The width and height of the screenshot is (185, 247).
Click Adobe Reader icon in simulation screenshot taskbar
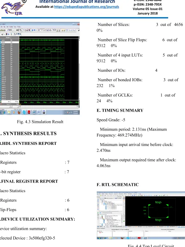[29, 112]
